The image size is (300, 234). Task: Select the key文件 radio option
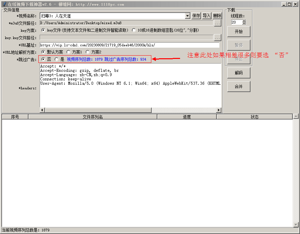(43, 30)
